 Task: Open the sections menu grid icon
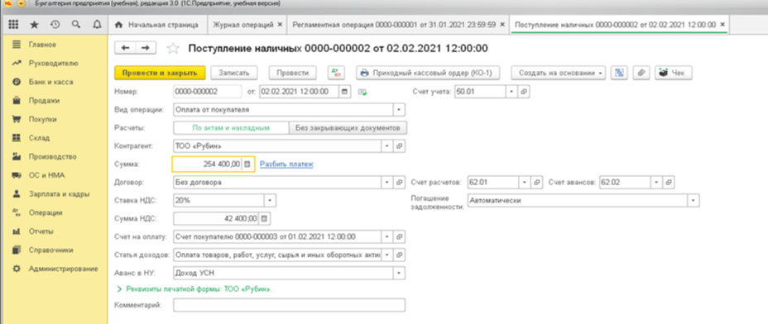click(14, 24)
